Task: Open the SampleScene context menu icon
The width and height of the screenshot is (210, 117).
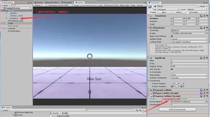Action: pos(31,8)
